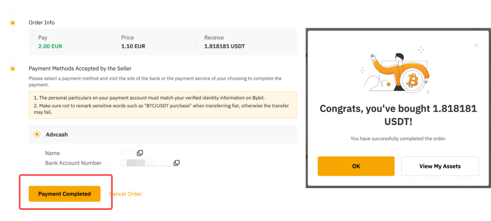Select the Advcash radio button

click(37, 134)
